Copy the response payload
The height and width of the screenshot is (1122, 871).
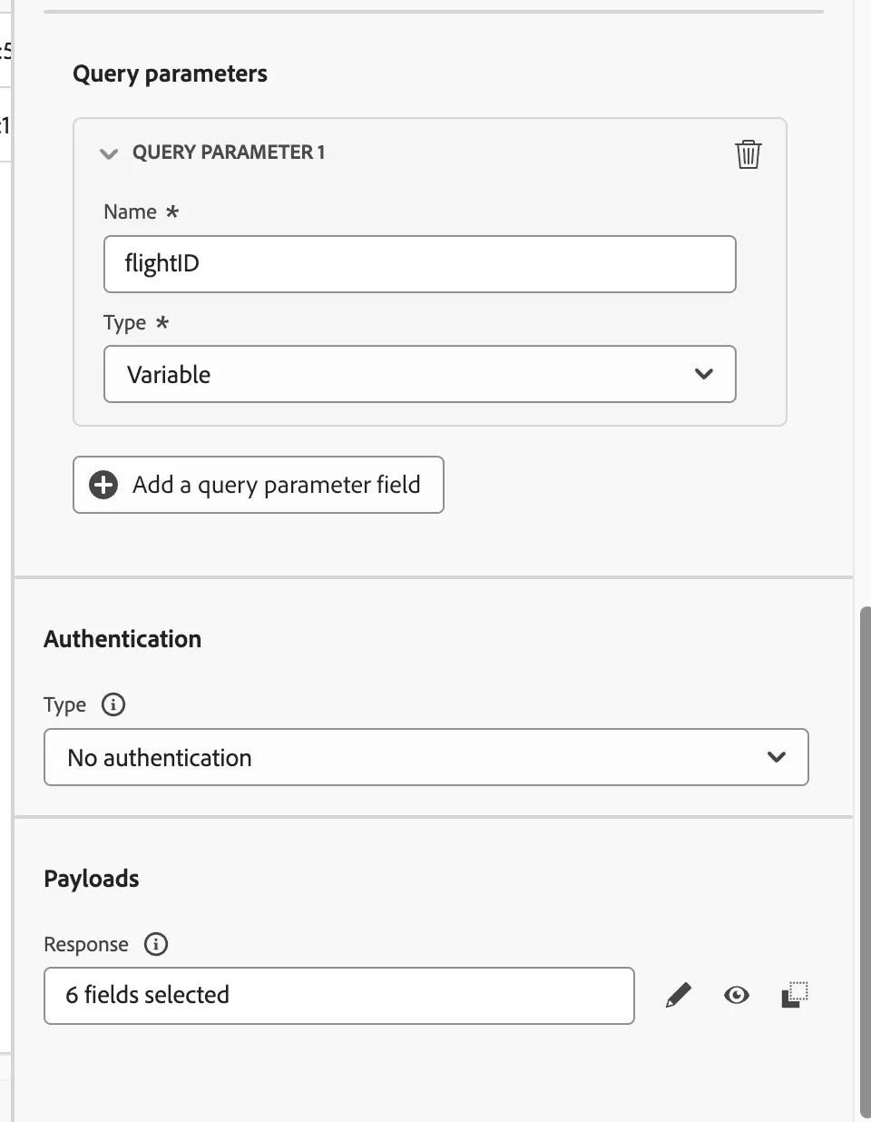point(795,996)
